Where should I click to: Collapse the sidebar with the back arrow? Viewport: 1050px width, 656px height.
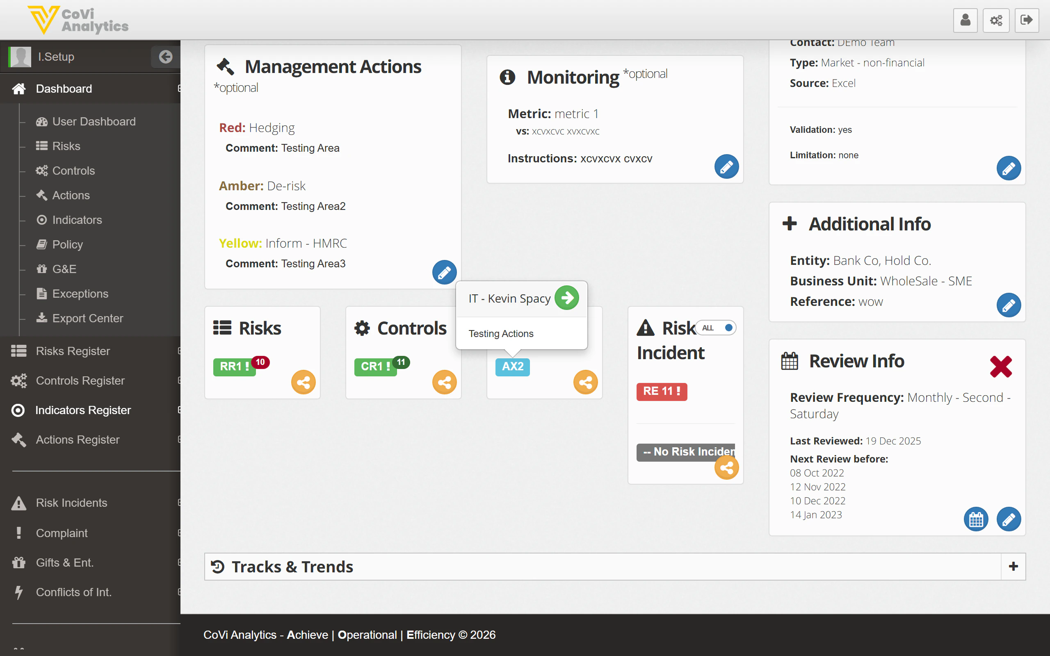tap(165, 57)
